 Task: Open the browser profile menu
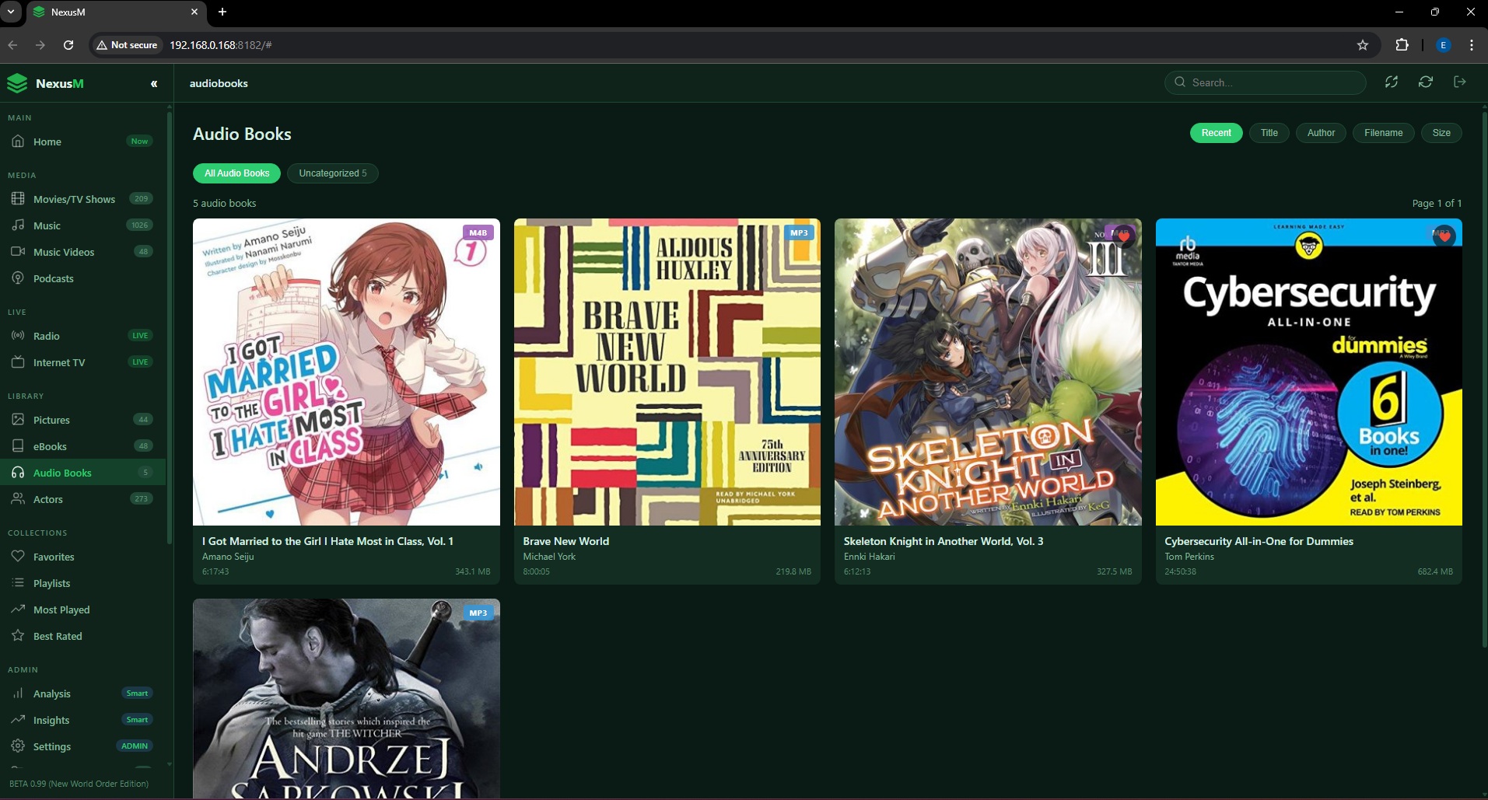[1444, 44]
